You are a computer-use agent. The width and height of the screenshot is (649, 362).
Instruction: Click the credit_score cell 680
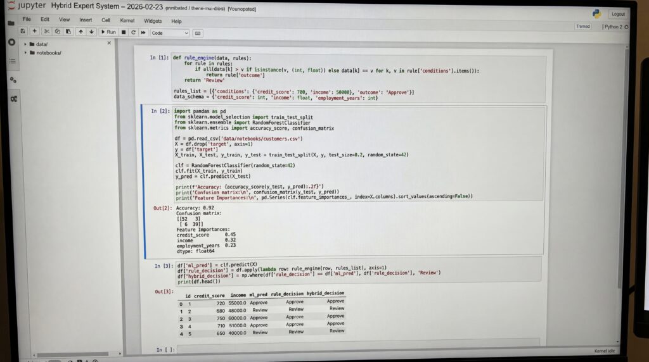tap(221, 311)
